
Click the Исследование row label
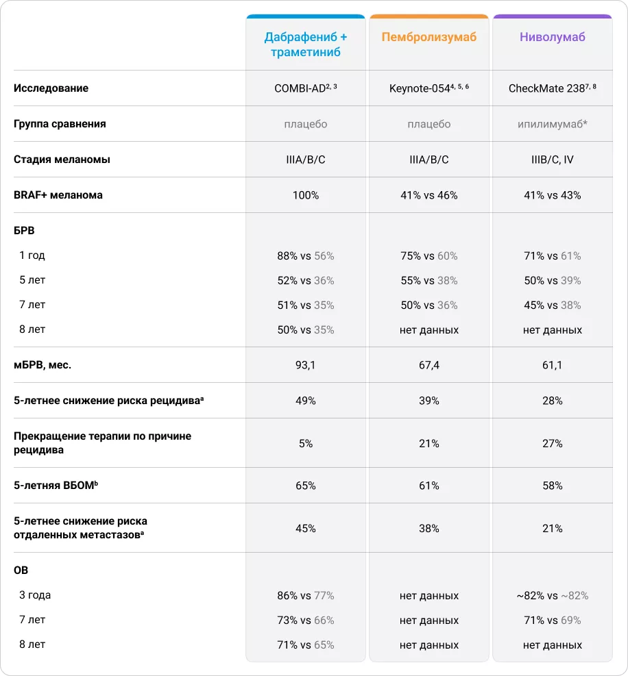click(x=51, y=88)
